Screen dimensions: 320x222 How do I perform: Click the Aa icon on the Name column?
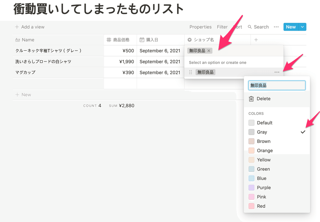point(18,40)
